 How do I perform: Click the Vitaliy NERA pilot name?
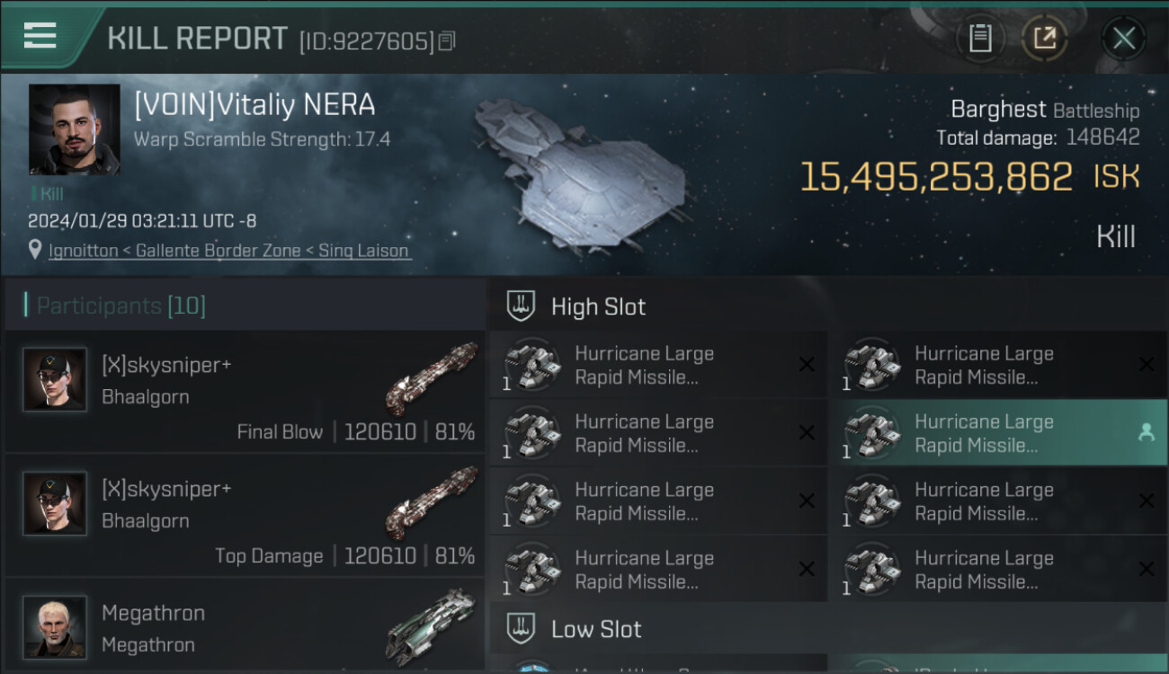click(254, 105)
